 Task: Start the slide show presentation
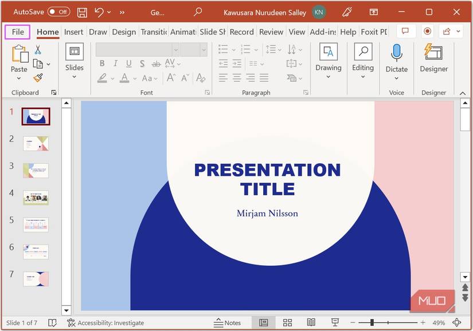334,322
